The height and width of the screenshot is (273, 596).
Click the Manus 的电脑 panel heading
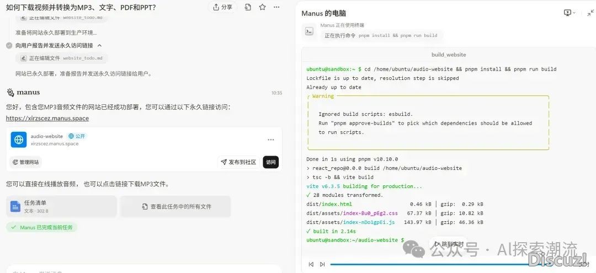(x=324, y=13)
